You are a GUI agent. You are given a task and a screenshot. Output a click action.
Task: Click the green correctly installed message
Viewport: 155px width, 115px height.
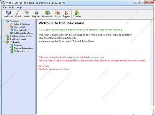coord(80,30)
